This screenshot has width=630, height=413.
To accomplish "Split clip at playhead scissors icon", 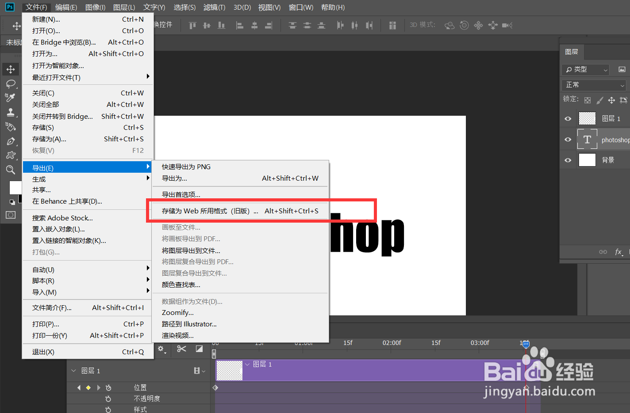I will [x=181, y=349].
